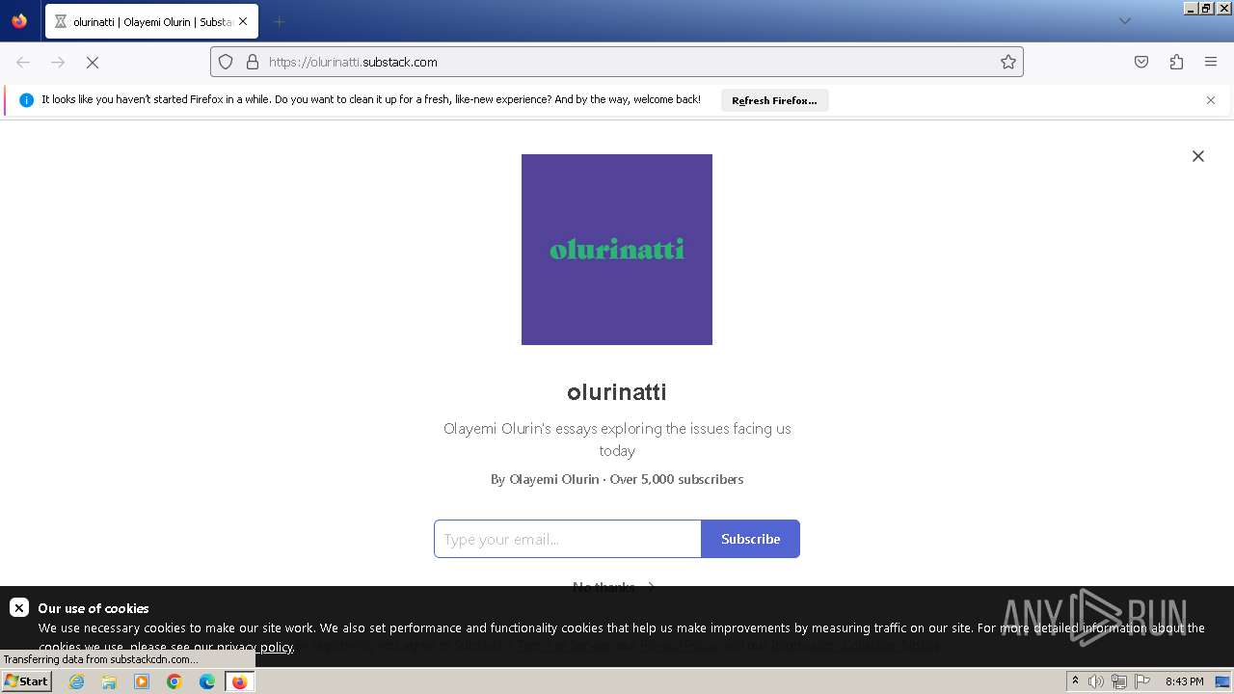Viewport: 1234px width, 694px height.
Task: Open a new tab with the plus button
Action: (x=279, y=21)
